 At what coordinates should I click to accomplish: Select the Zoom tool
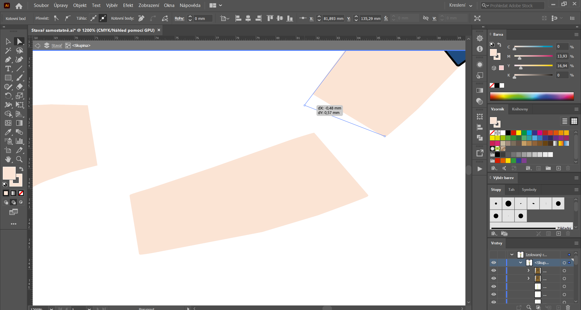coord(19,159)
